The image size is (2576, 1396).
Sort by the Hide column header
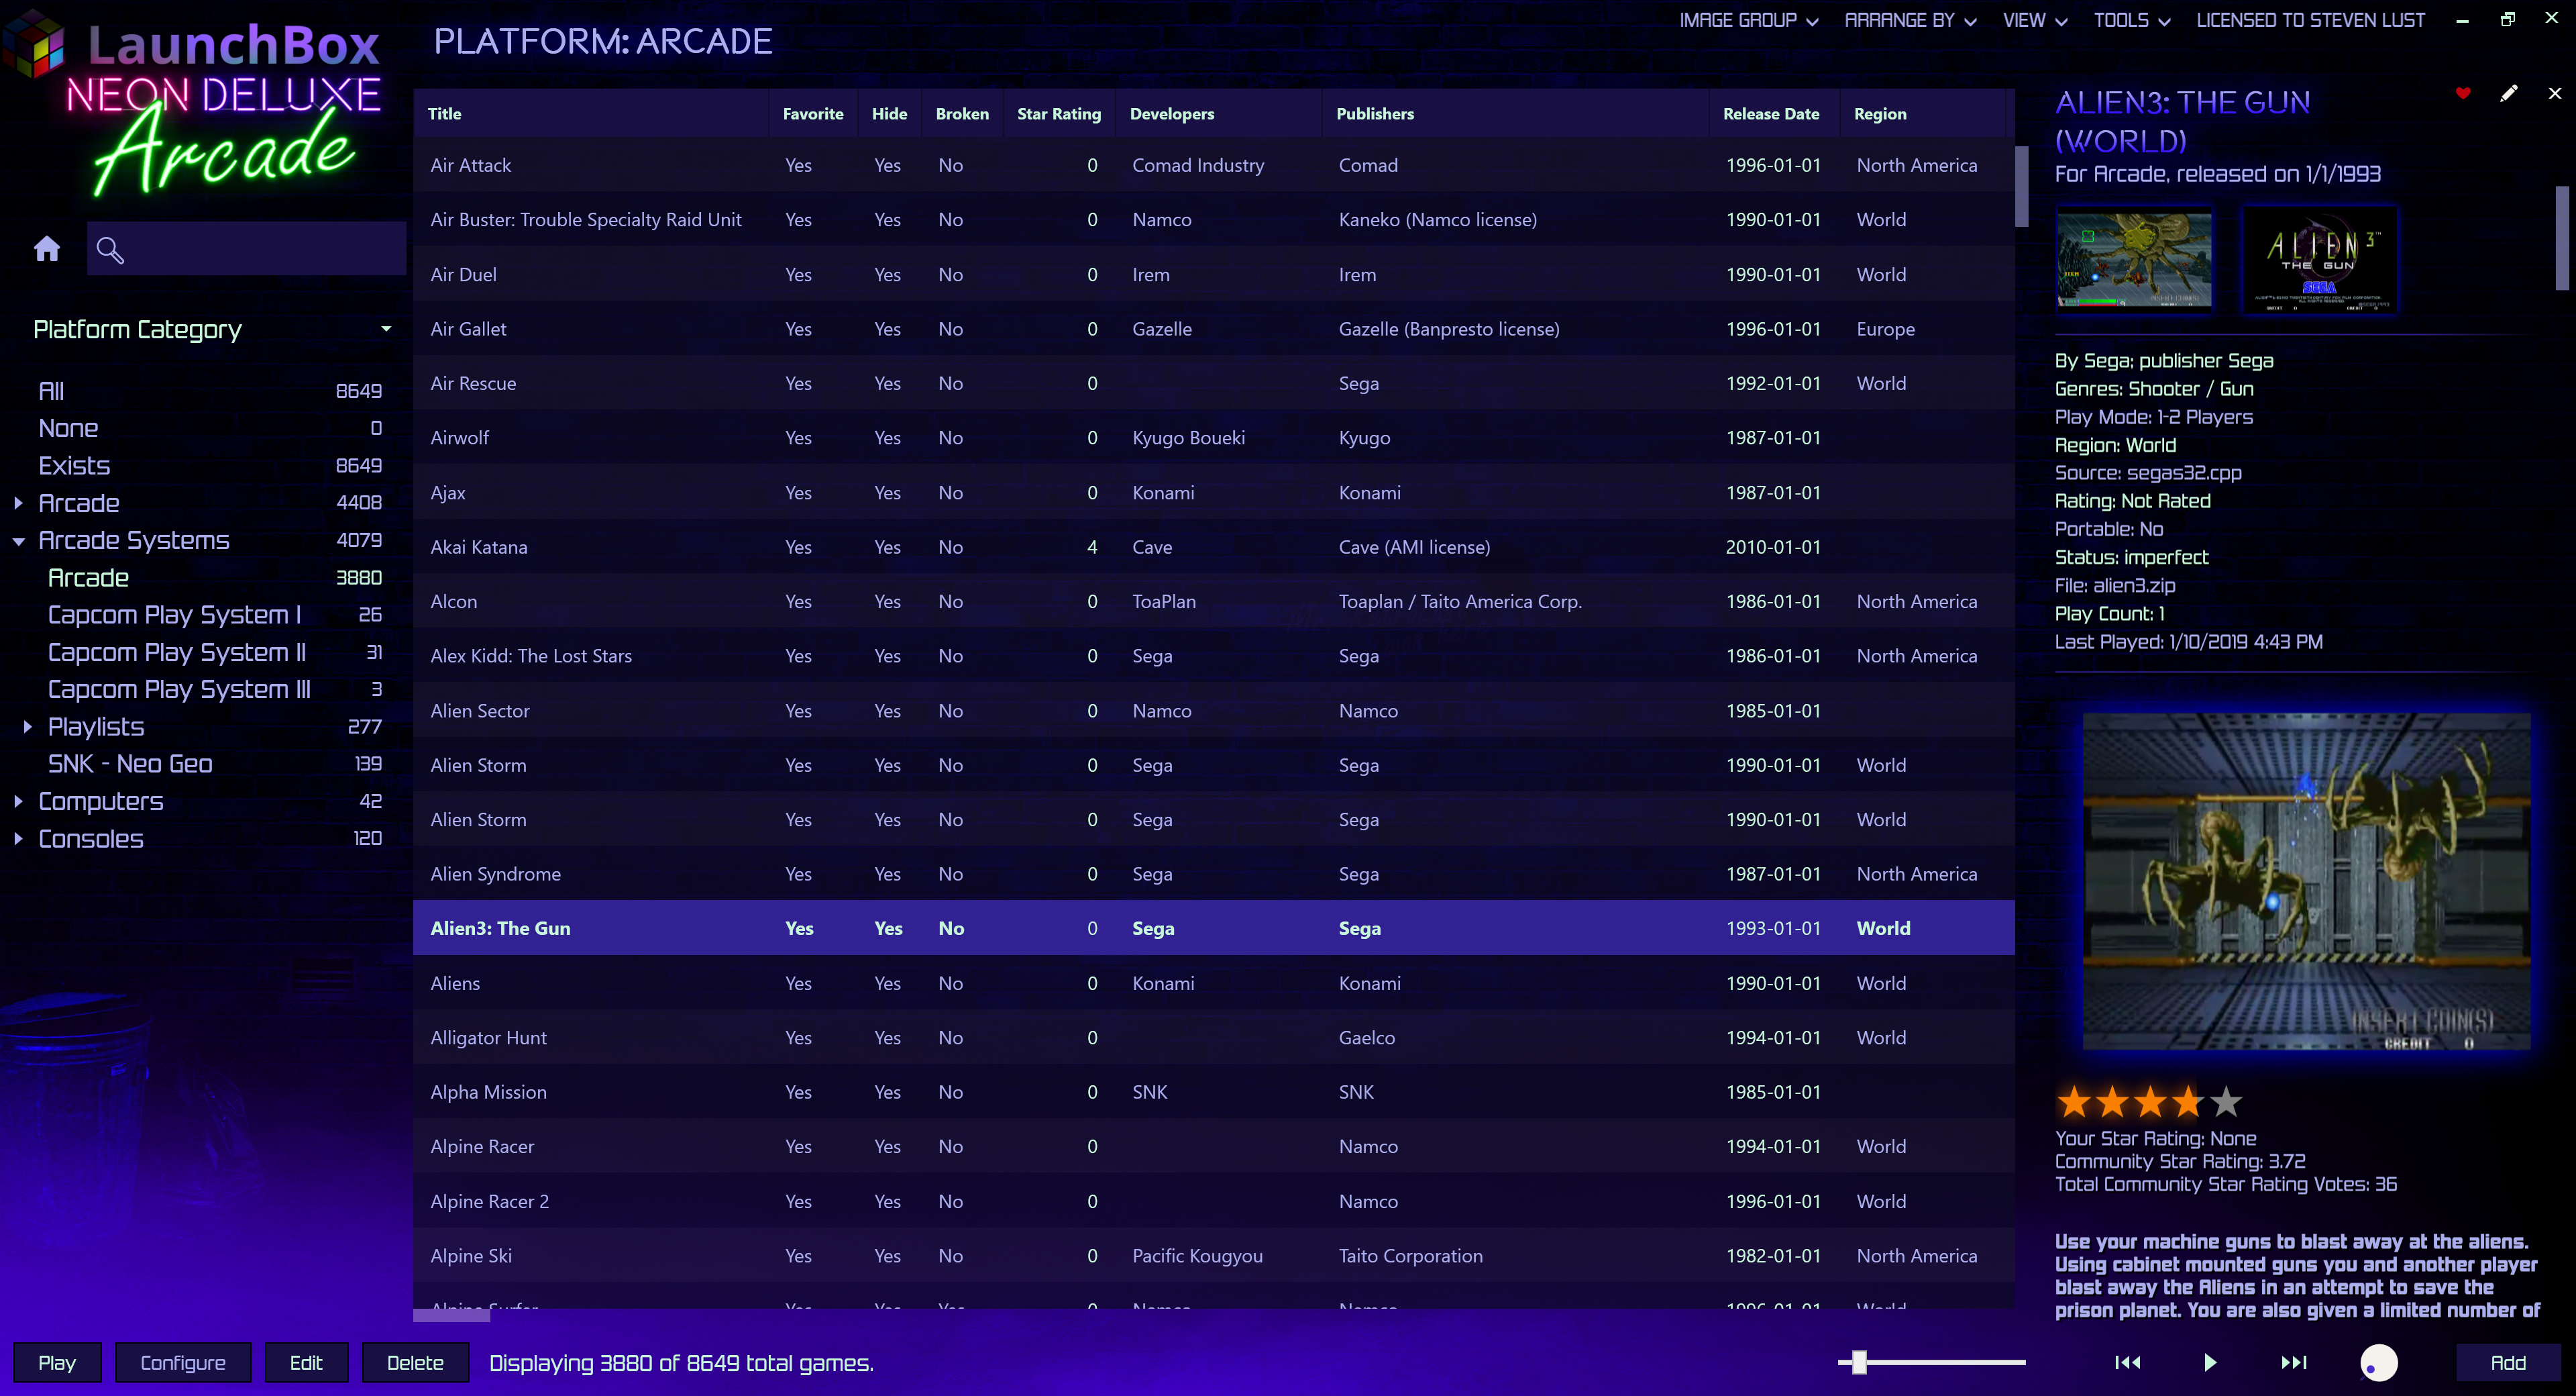(x=889, y=113)
